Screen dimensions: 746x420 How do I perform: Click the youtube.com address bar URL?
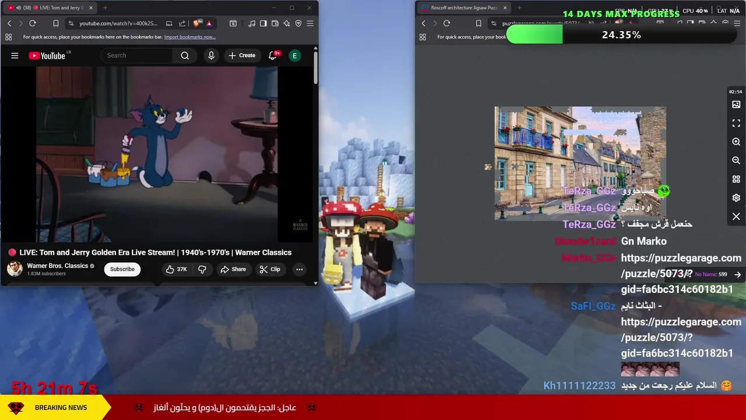point(118,23)
